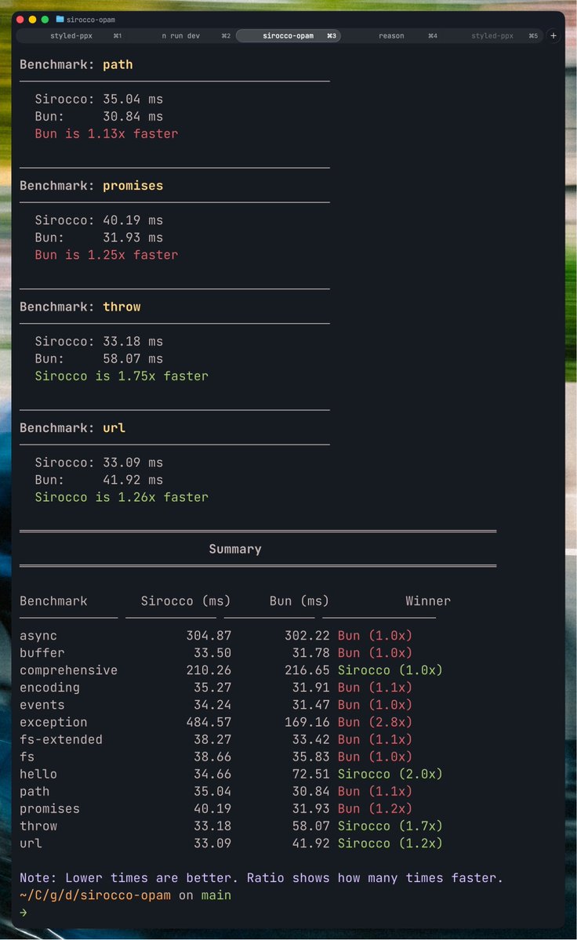
Task: Click the folder icon next to sirocco-opam title
Action: point(60,19)
